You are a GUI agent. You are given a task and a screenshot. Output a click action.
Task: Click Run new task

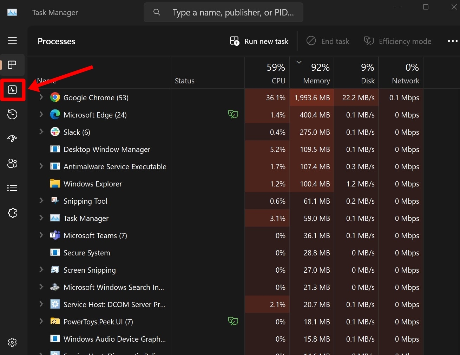tap(259, 41)
